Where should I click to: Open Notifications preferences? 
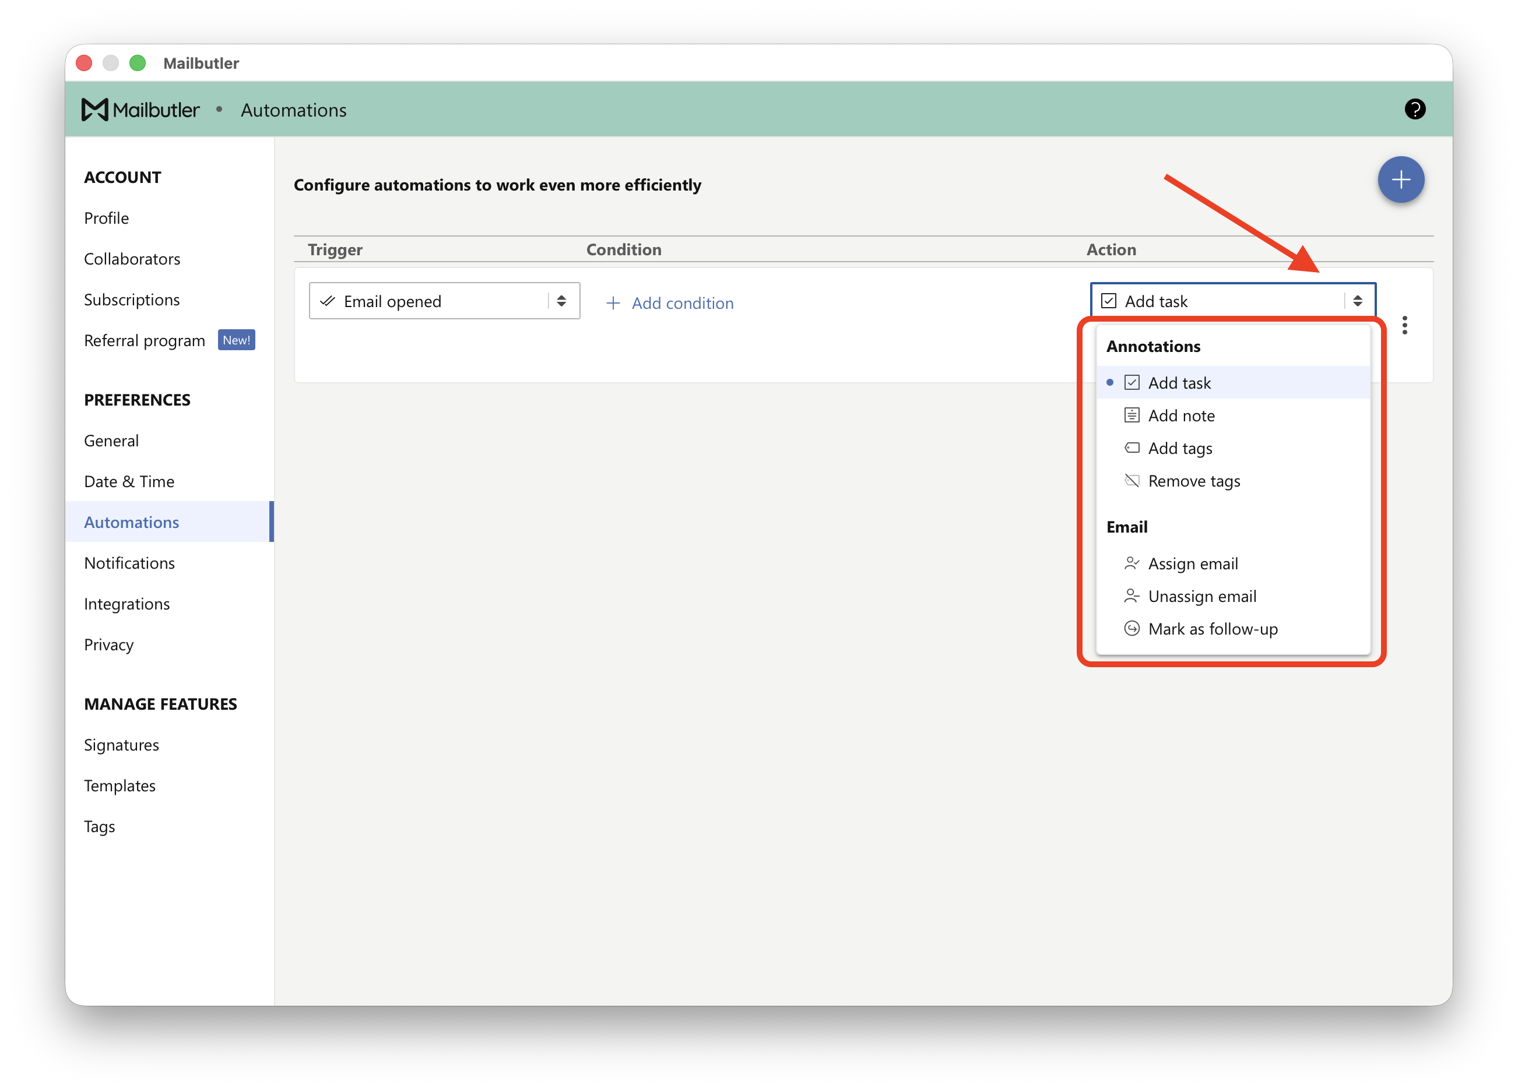point(129,563)
